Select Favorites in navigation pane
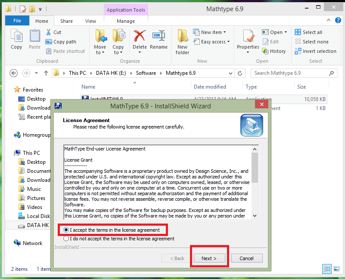 point(33,89)
